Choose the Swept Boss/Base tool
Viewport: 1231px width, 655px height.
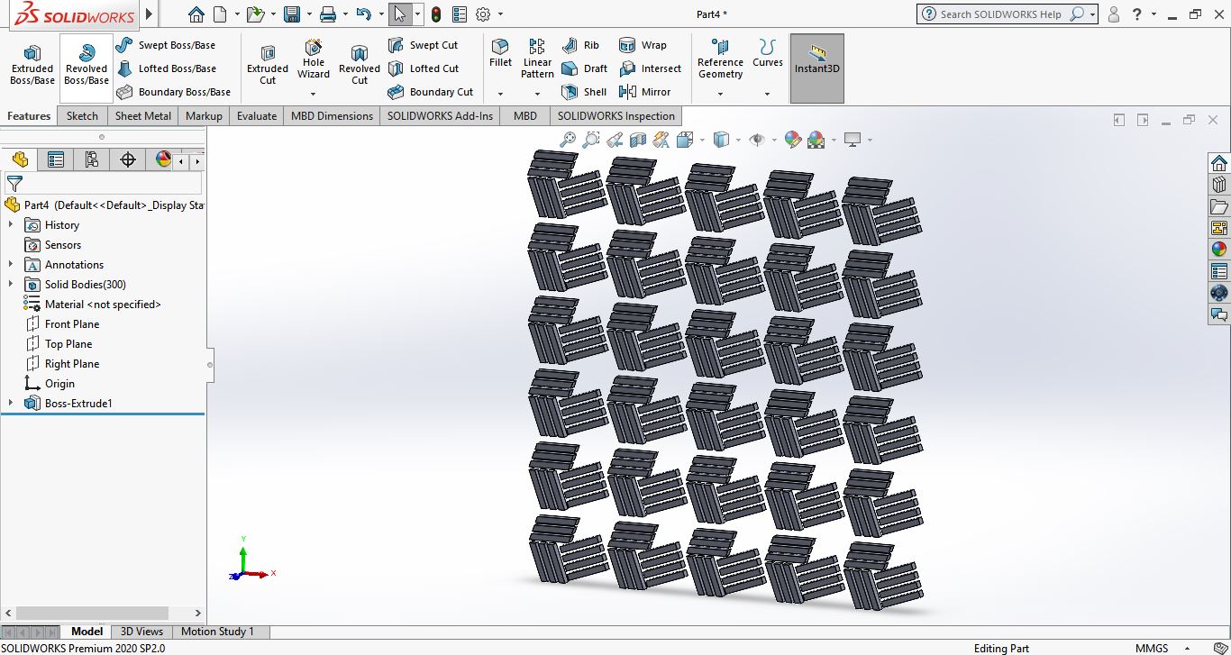coord(166,45)
